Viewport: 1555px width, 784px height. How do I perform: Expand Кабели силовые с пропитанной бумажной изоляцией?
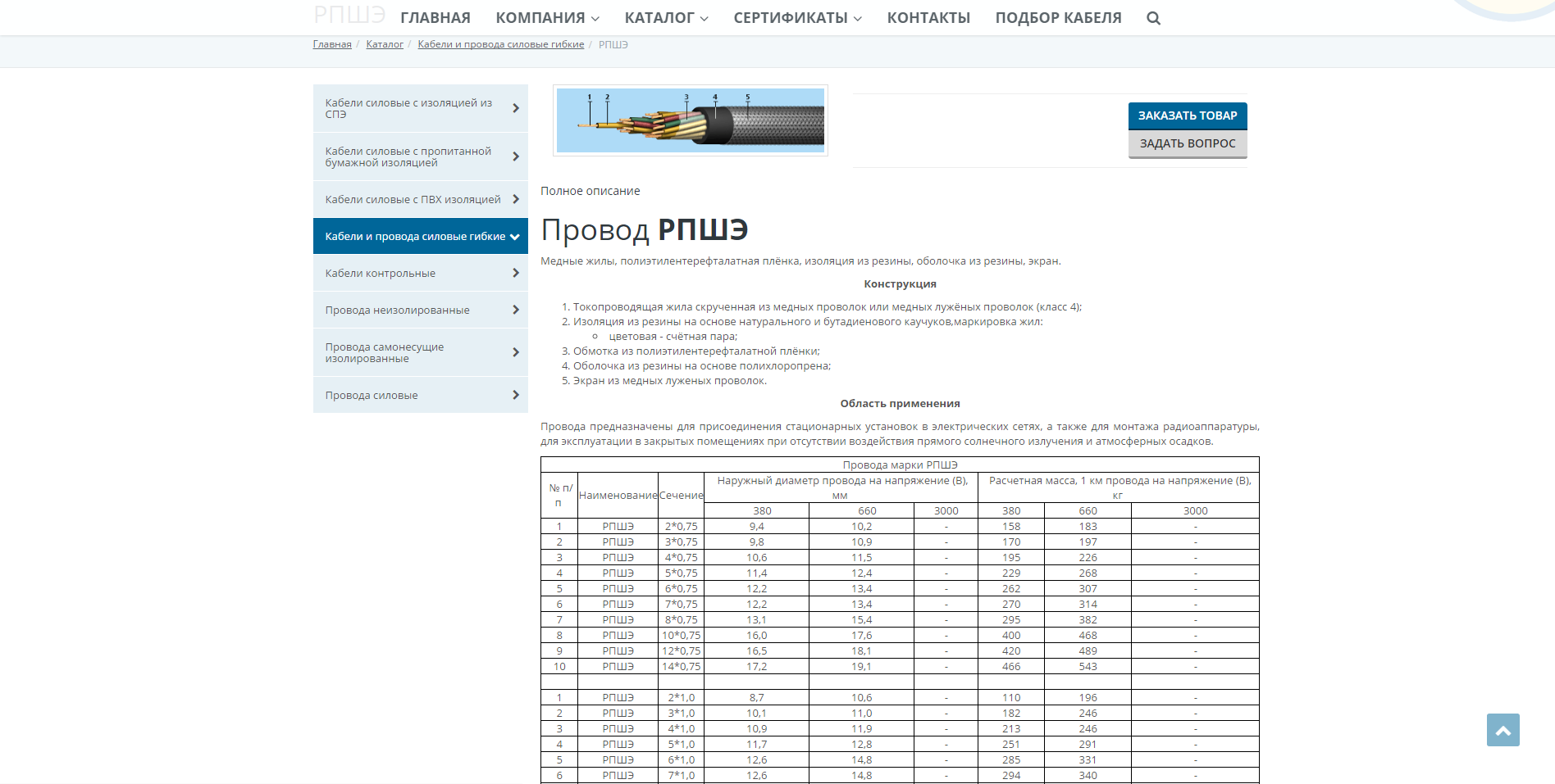click(x=421, y=156)
